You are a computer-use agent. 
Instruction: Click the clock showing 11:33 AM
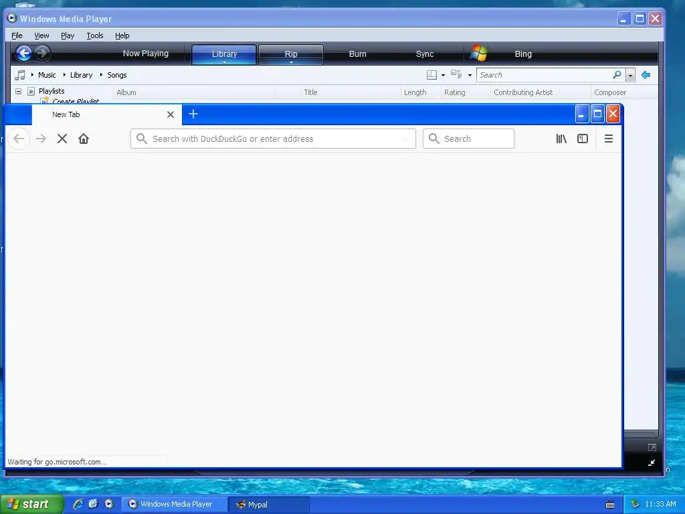pos(660,504)
